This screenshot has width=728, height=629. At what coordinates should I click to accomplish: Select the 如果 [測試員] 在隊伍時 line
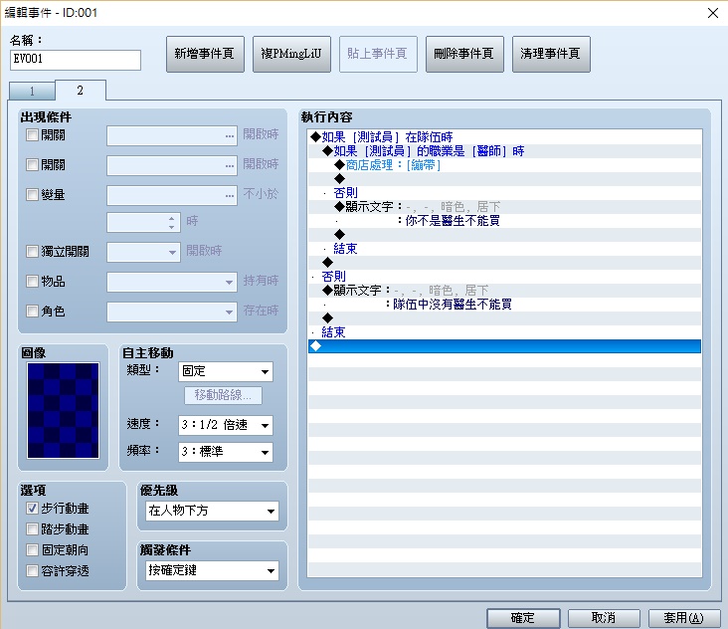point(504,137)
